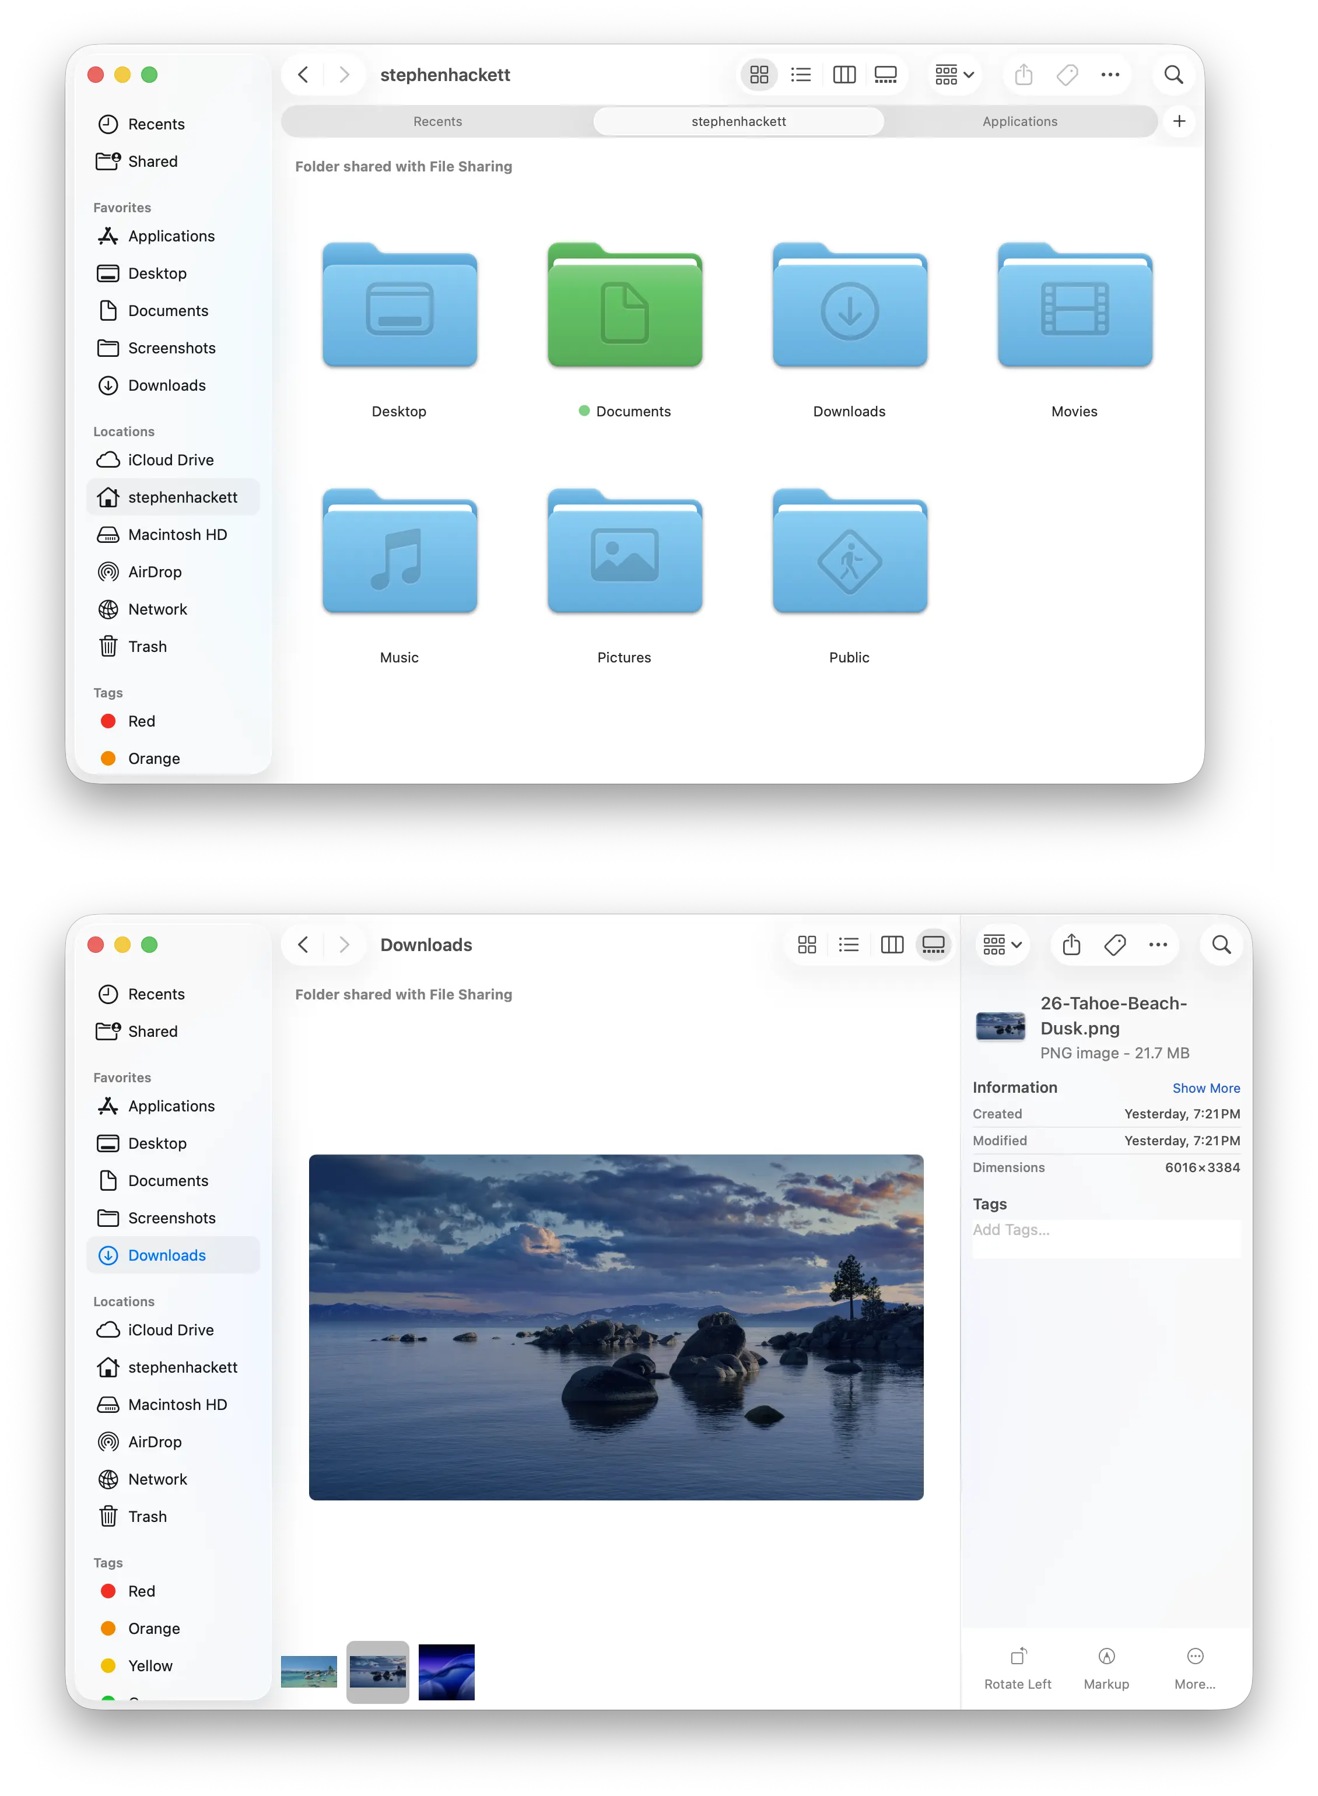This screenshot has width=1318, height=1796.
Task: Open Group By dropdown in top window
Action: point(954,75)
